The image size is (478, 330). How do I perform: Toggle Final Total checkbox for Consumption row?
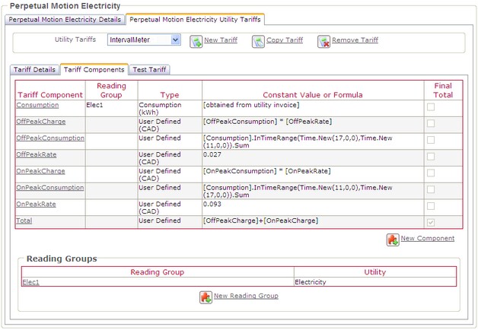pos(431,107)
